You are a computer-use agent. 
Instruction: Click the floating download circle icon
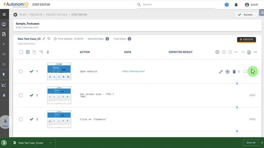click(5, 122)
